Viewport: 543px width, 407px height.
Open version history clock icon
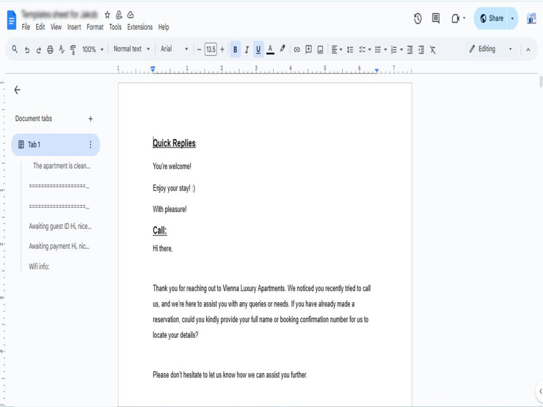[418, 18]
